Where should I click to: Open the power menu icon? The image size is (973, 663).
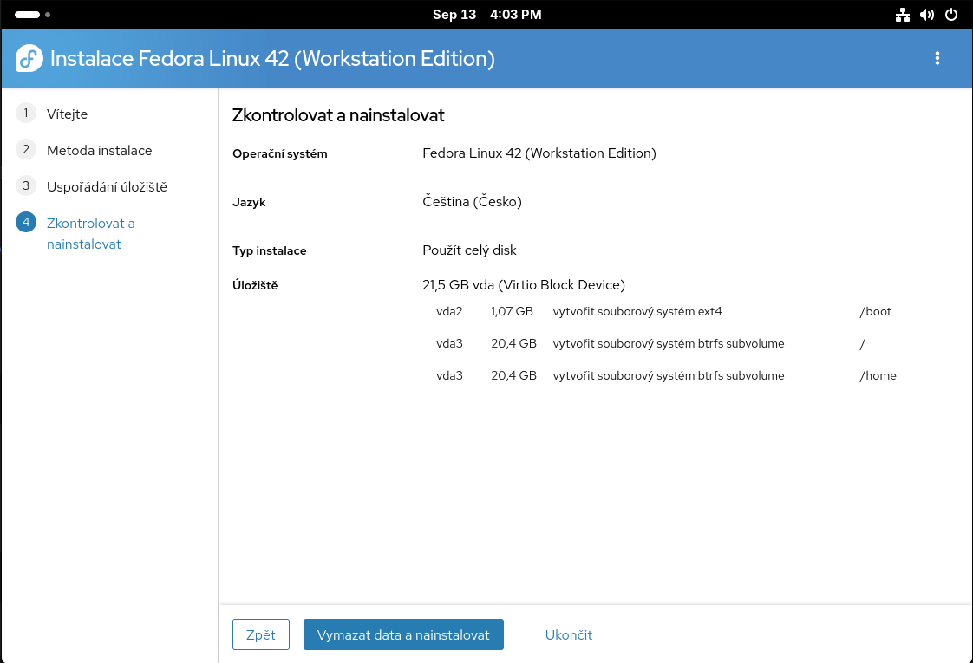pyautogui.click(x=951, y=14)
